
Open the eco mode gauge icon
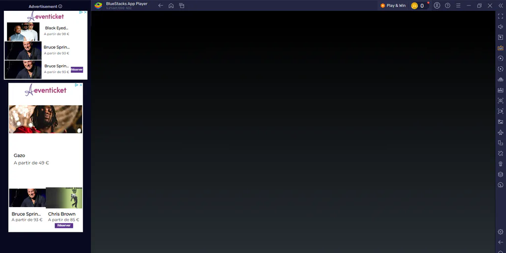[x=501, y=185]
